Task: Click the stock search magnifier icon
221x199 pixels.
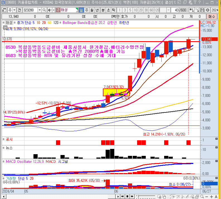Action: click(x=45, y=10)
